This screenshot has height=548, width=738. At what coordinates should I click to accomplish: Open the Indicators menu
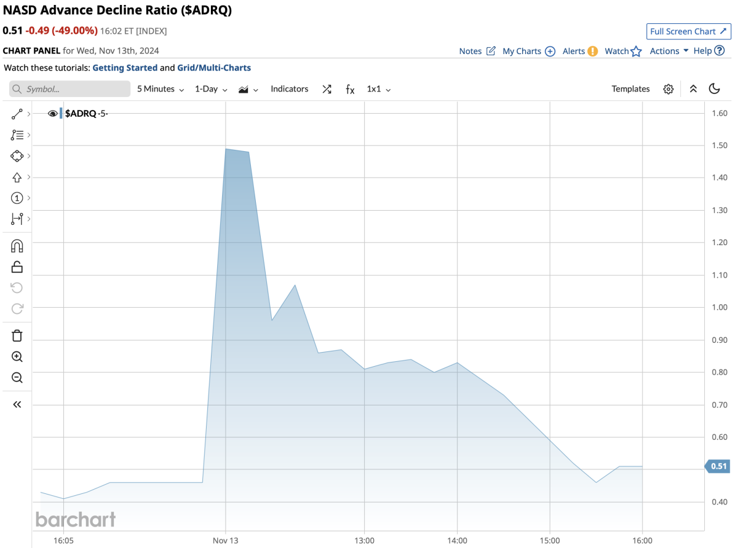tap(289, 89)
